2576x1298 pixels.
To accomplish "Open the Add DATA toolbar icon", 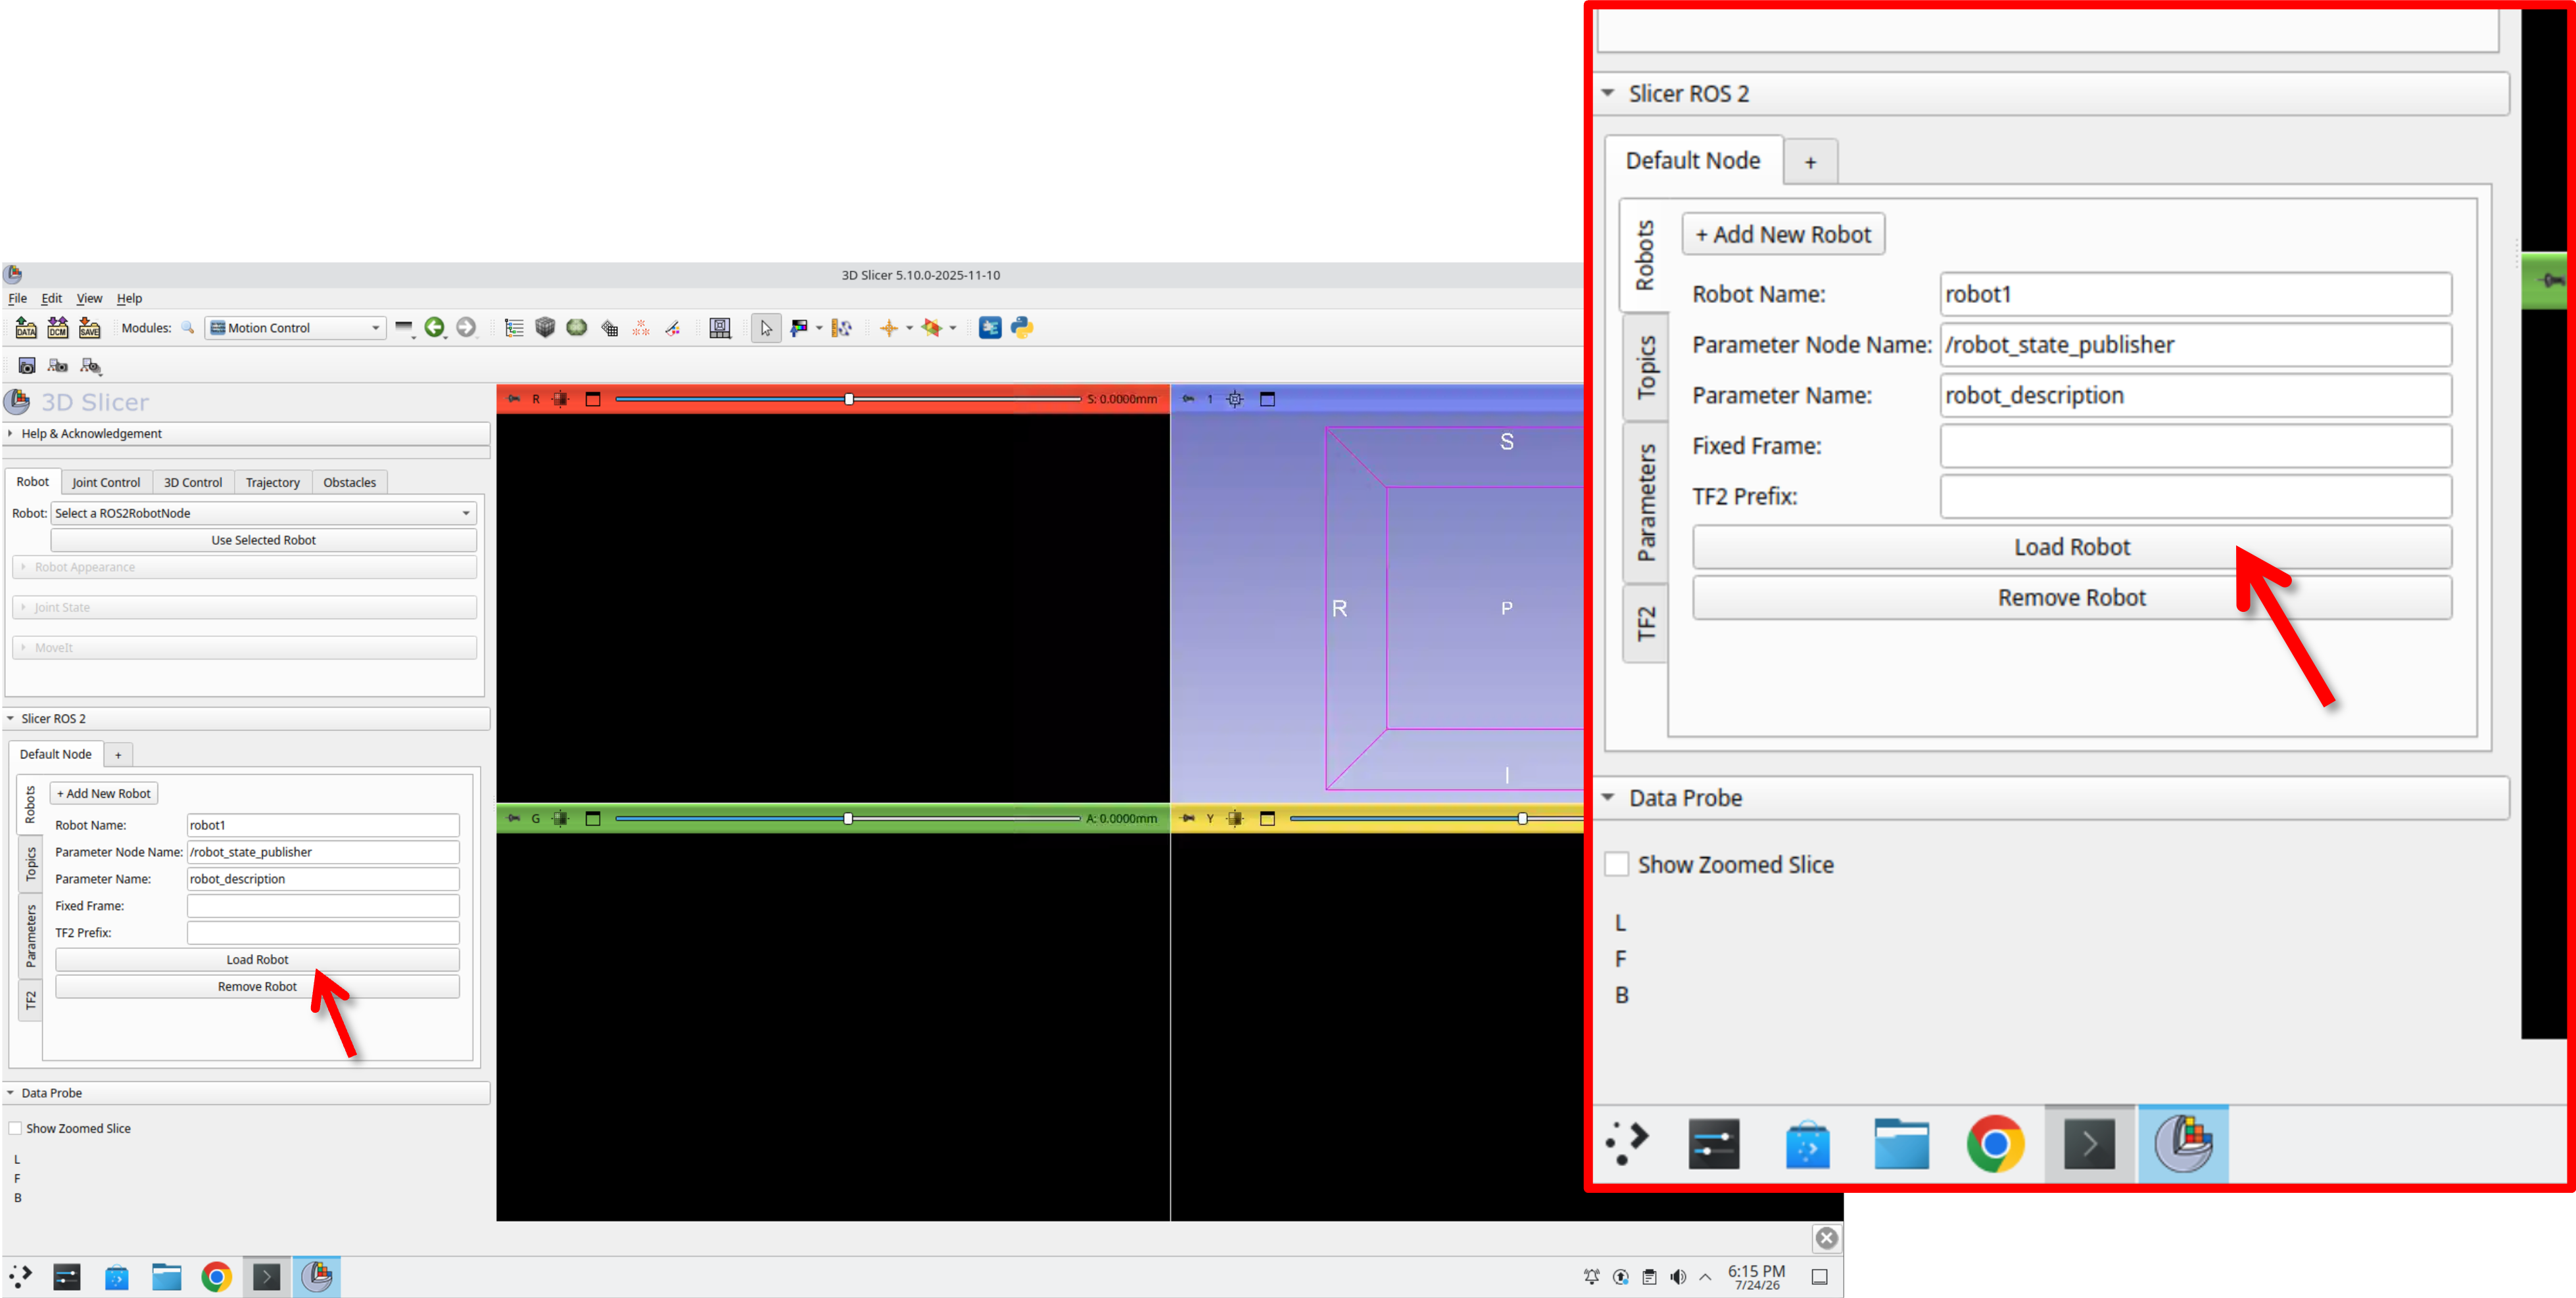I will 26,328.
